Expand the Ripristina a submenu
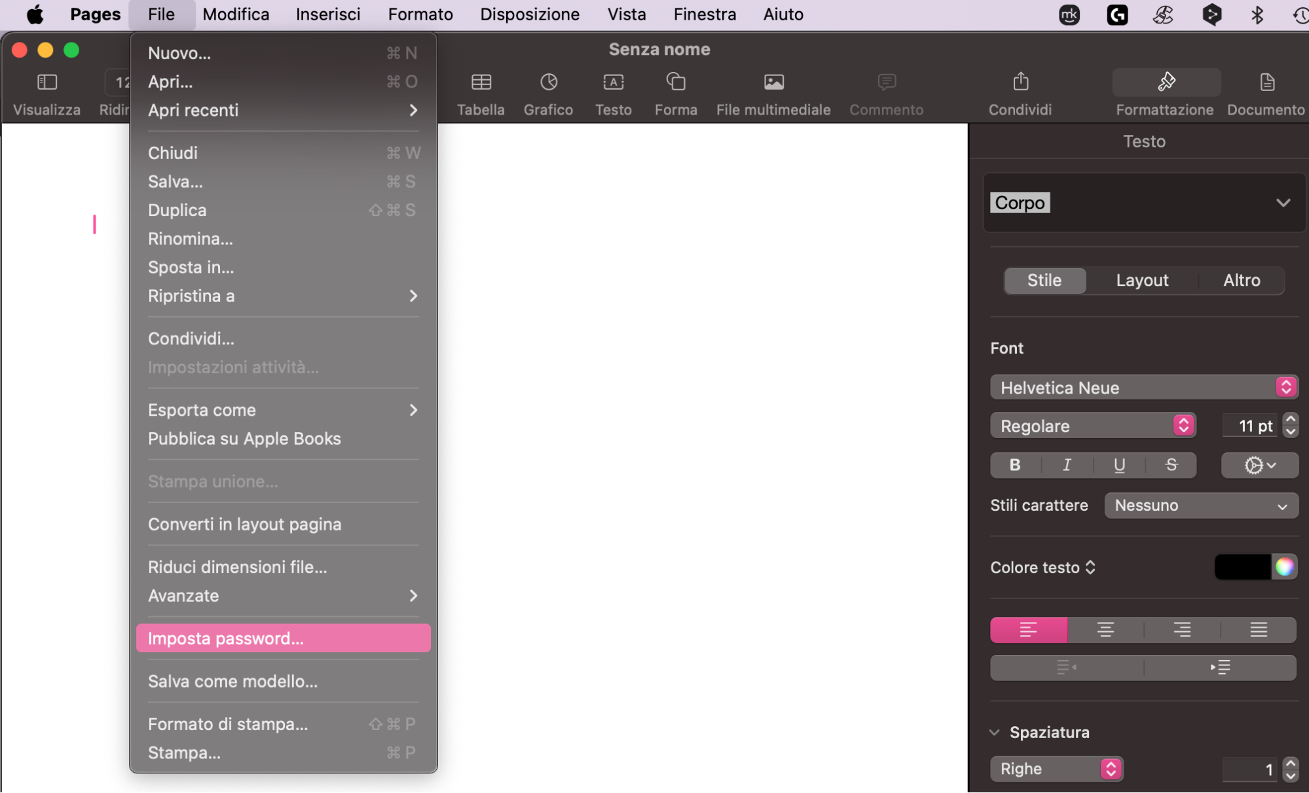The width and height of the screenshot is (1309, 793). coord(283,296)
